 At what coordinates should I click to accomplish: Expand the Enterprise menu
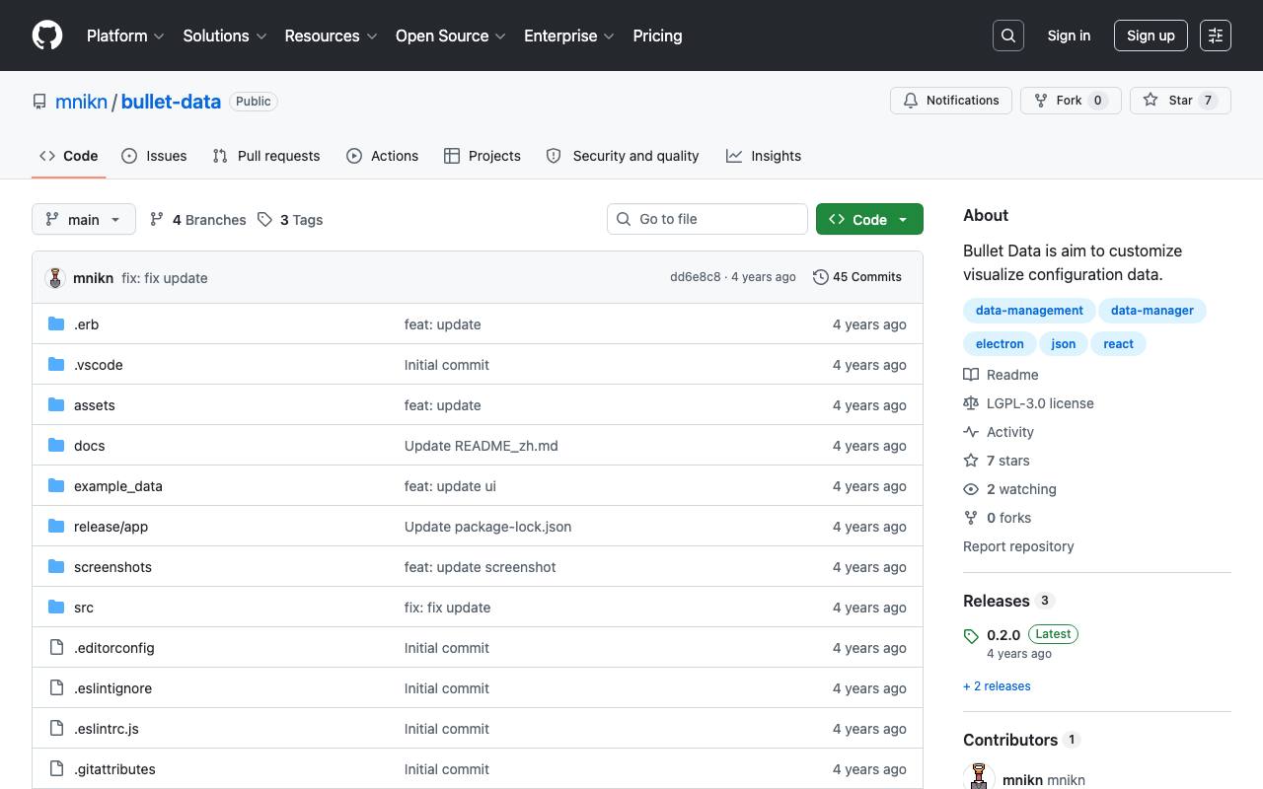[x=569, y=36]
